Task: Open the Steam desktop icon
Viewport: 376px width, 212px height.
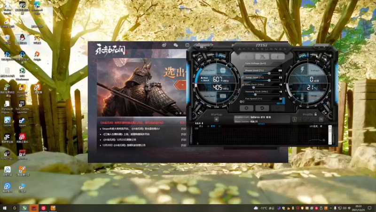Action: click(x=22, y=122)
